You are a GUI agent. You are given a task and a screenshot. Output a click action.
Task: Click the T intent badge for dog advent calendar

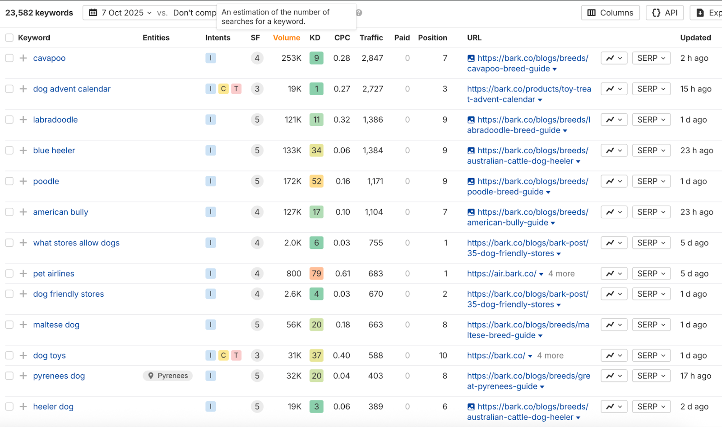[x=236, y=89]
